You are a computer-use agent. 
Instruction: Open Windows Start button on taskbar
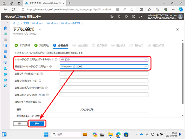coord(46,134)
